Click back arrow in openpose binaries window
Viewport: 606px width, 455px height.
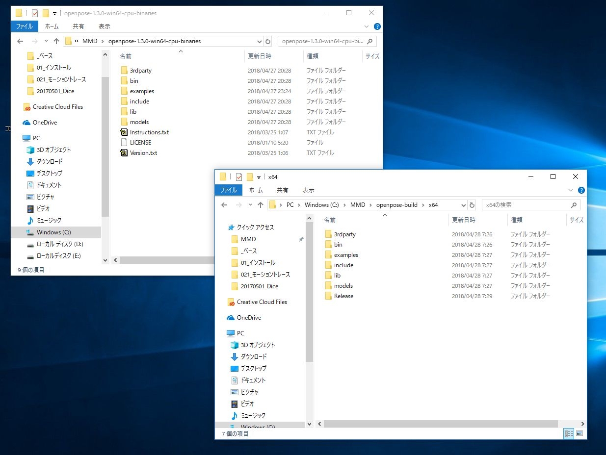click(x=20, y=41)
